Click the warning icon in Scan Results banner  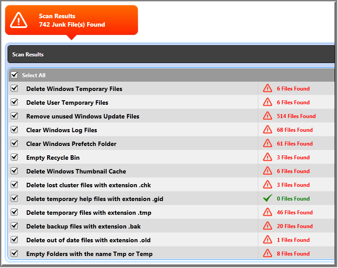[x=19, y=20]
